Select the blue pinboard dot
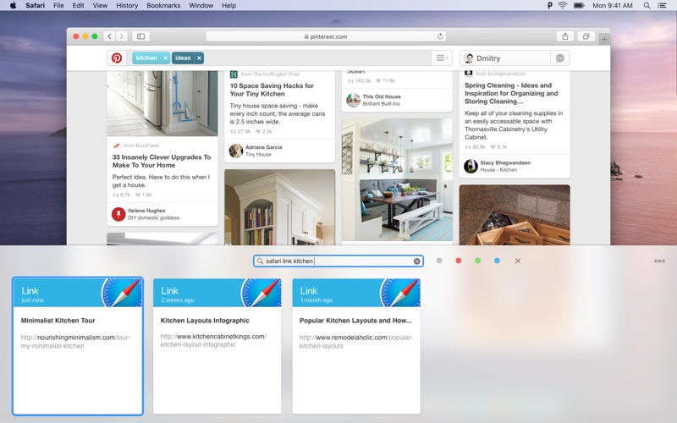Viewport: 677px width, 423px height. point(497,261)
